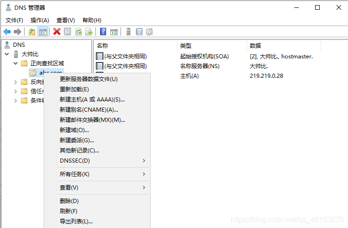
Task: Select the 起始授权机构(SOA) record row
Action: [x=204, y=57]
